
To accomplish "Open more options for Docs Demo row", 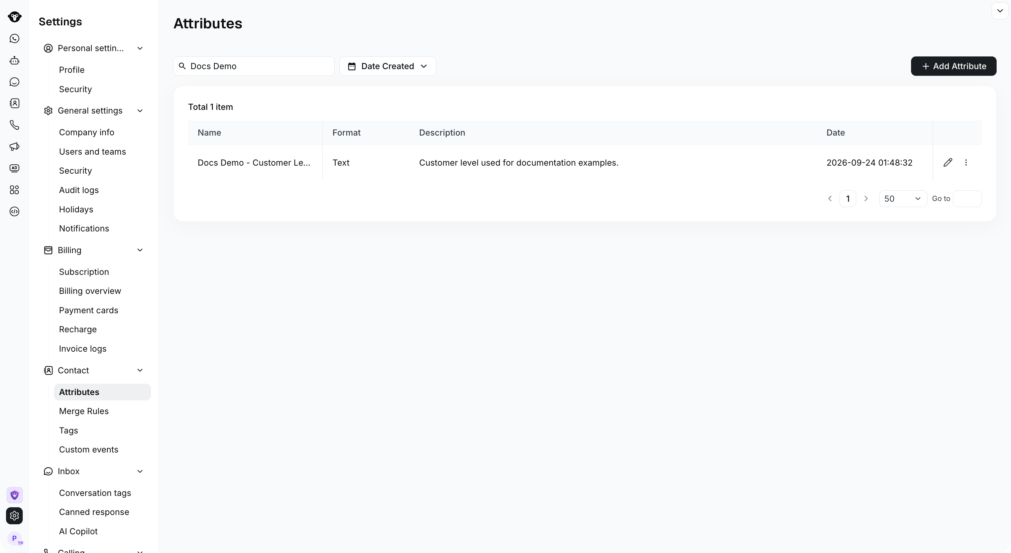I will coord(966,163).
